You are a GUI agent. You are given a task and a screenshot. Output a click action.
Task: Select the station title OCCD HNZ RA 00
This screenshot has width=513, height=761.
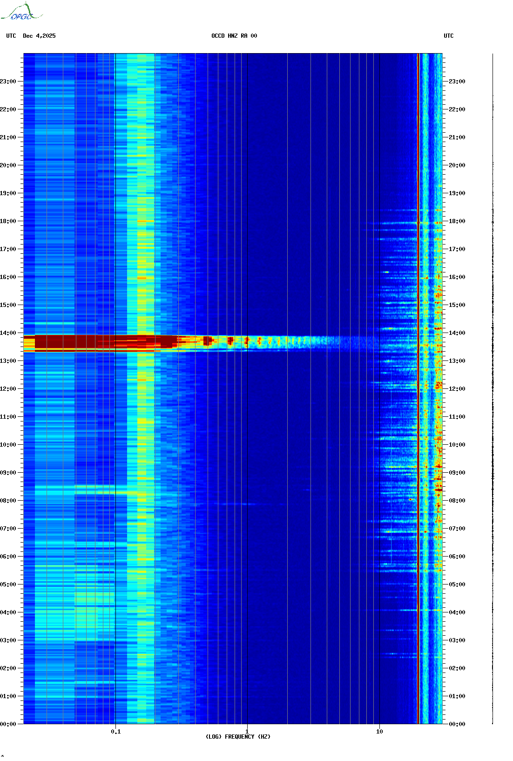pyautogui.click(x=234, y=36)
